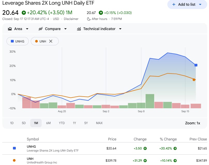Viewport: 209px width, 165px height.
Task: Open the Add to list dropdown caret
Action: [200, 4]
